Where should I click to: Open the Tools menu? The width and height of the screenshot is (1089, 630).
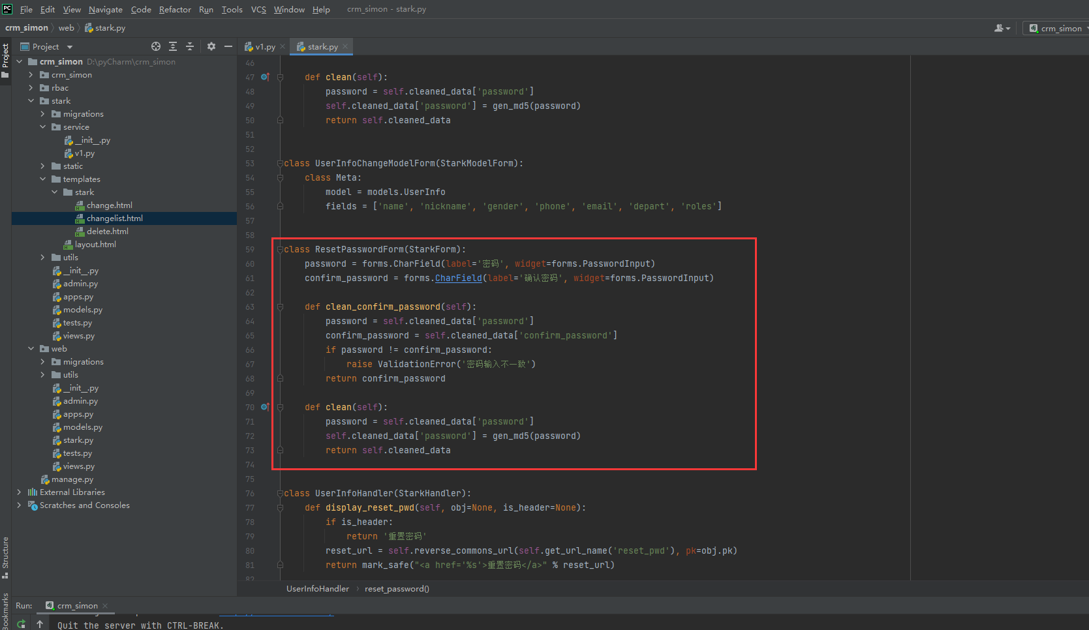click(x=232, y=9)
